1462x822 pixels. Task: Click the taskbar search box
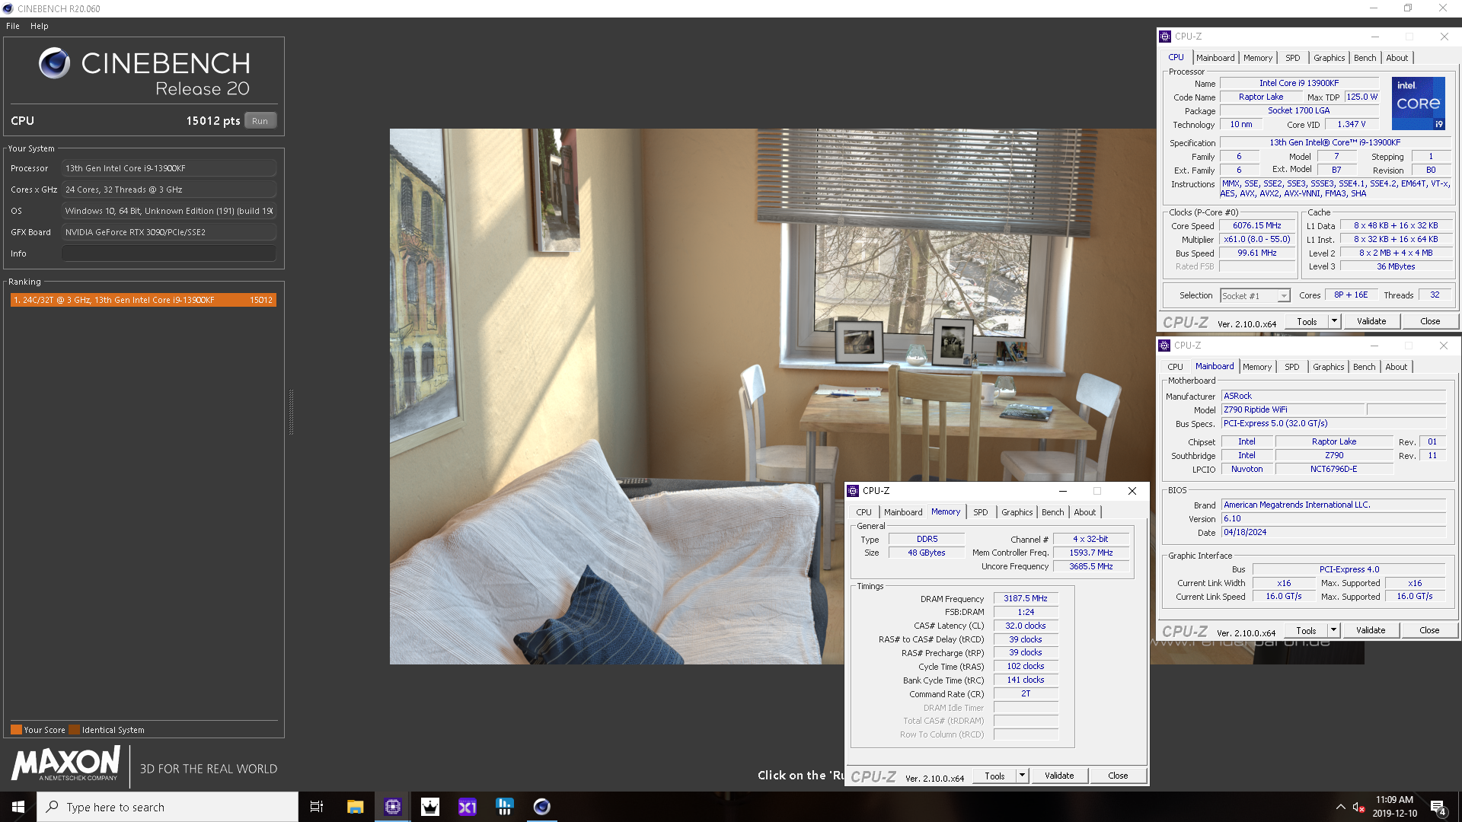pos(168,807)
